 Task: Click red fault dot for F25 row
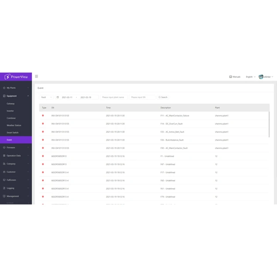point(43,132)
